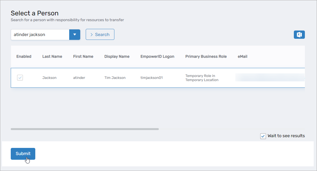
Task: Sort by the Enabled column header
Action: [x=24, y=57]
